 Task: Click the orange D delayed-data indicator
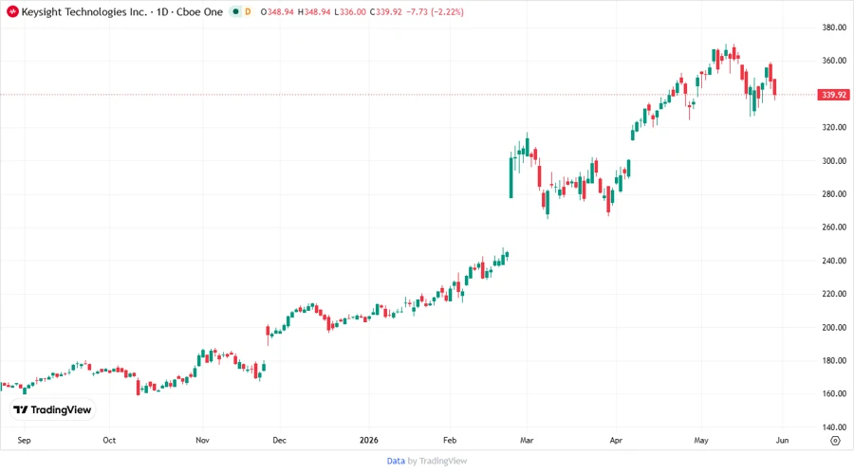(248, 11)
